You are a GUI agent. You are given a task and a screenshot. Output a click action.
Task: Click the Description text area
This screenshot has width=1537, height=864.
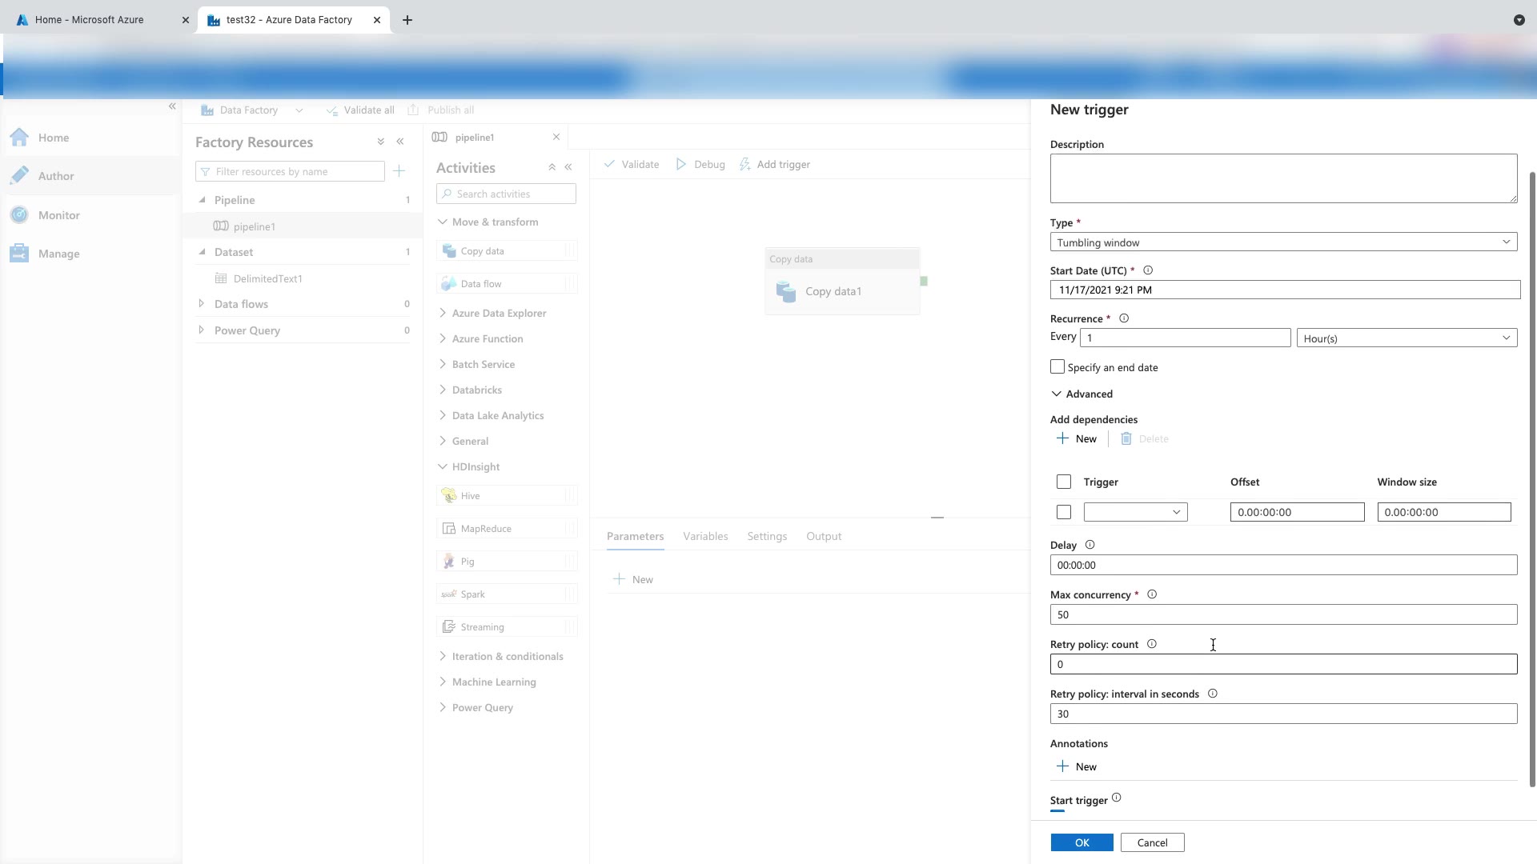1283,178
